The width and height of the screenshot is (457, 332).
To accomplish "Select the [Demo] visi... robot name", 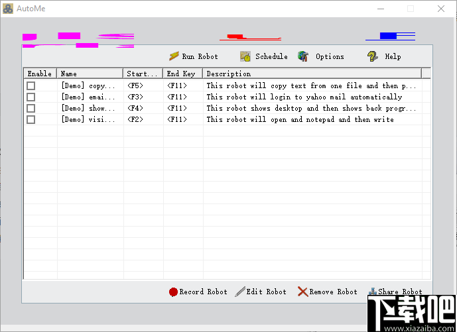I will pyautogui.click(x=88, y=119).
